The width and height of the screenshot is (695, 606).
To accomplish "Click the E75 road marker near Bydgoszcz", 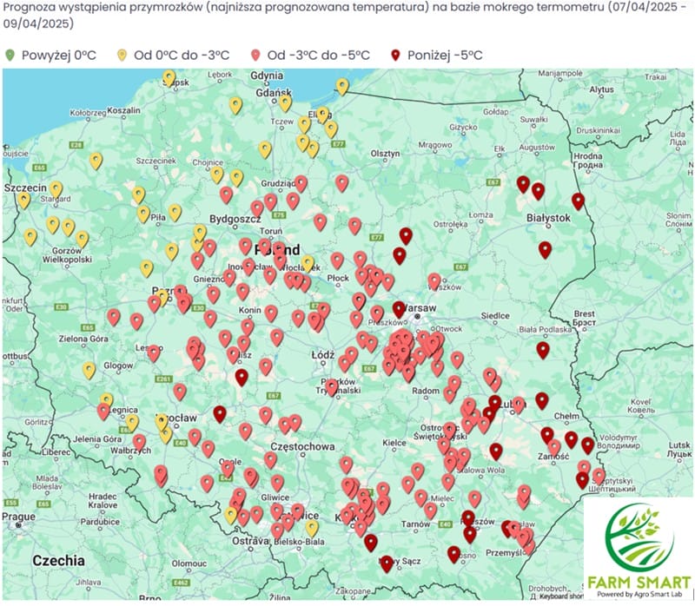I will pyautogui.click(x=278, y=214).
